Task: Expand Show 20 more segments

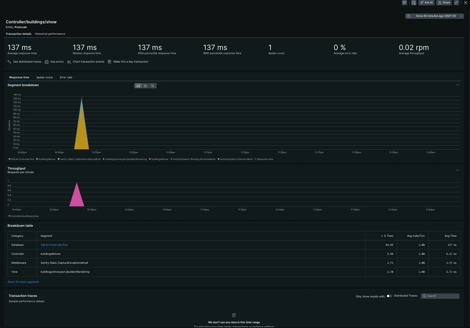Action: [x=23, y=282]
